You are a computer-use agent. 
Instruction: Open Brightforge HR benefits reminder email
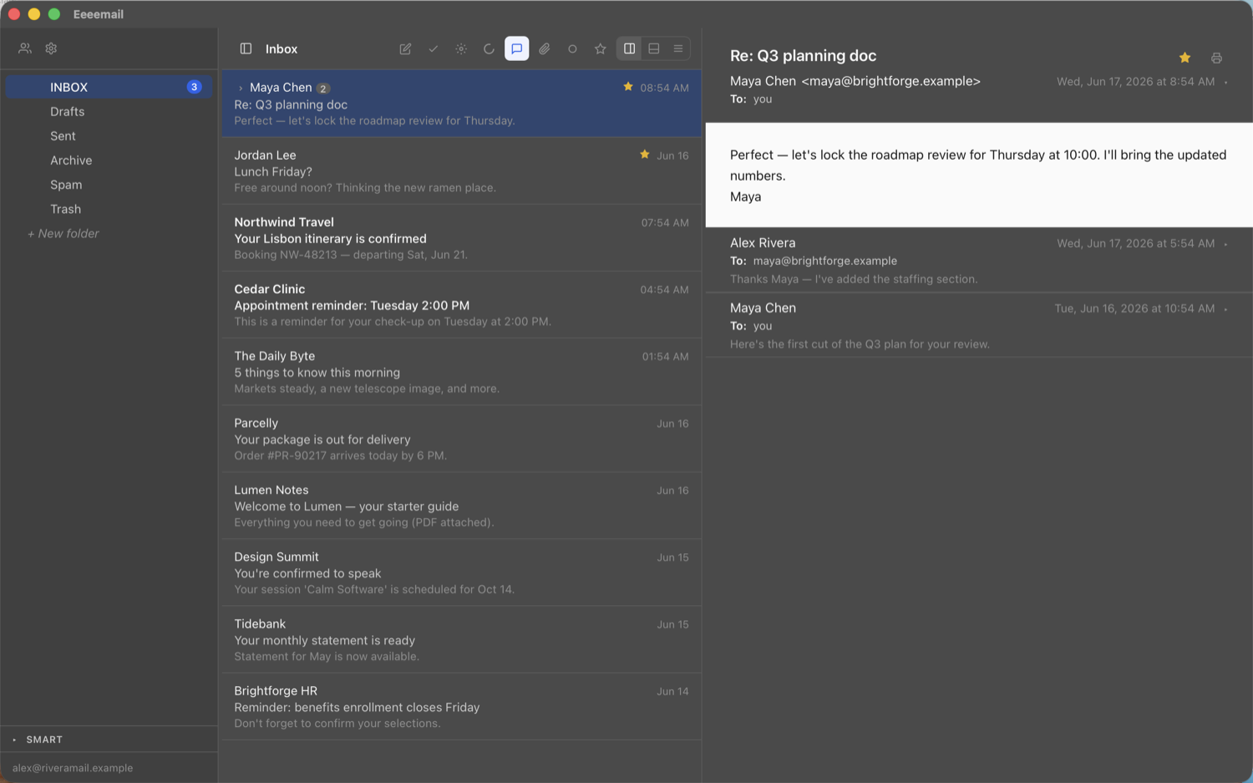(461, 706)
